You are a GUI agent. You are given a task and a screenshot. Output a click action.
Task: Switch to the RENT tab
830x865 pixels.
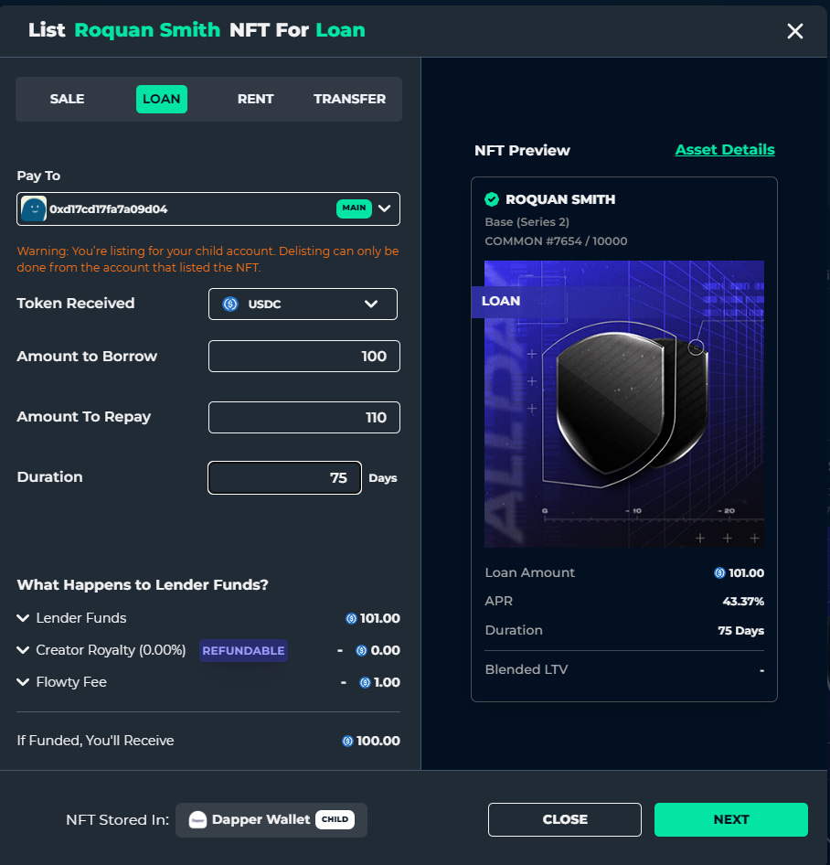coord(255,99)
